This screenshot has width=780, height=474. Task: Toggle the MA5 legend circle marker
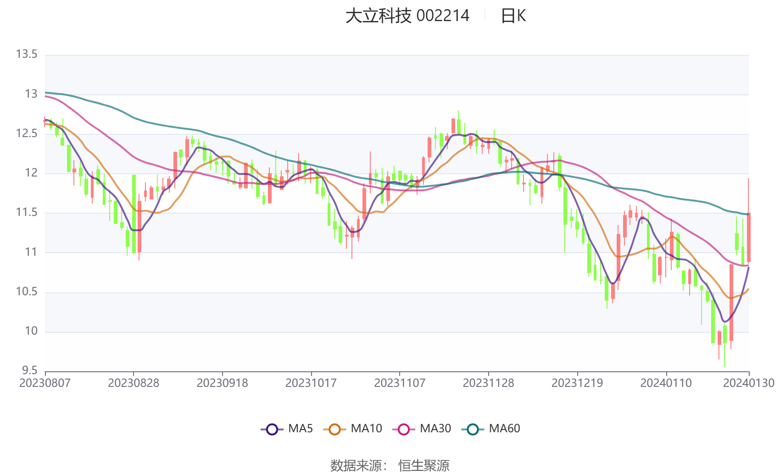272,429
